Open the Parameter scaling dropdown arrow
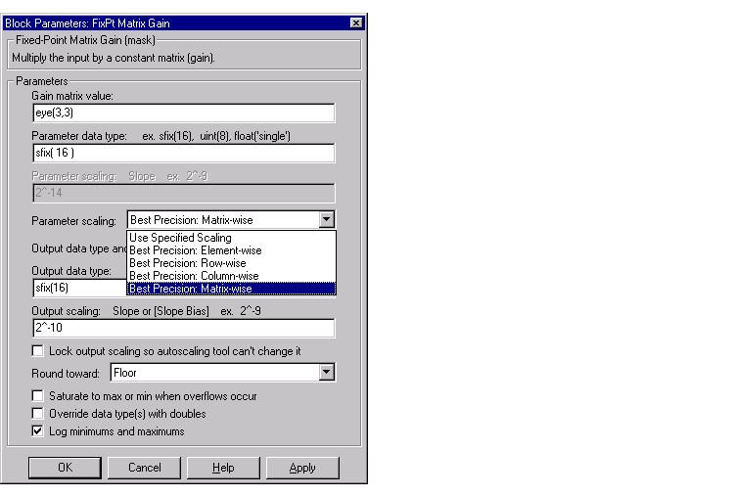 (326, 219)
